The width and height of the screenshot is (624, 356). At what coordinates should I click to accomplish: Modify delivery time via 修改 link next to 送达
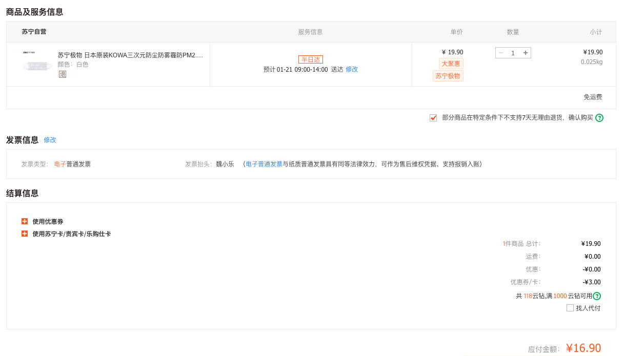click(352, 69)
